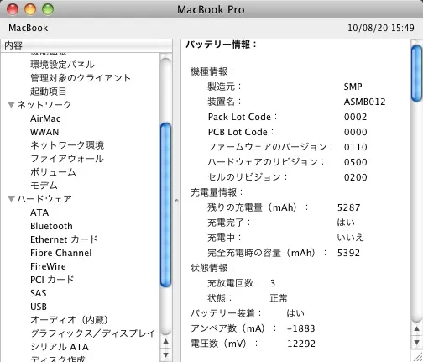This screenshot has height=362, width=423.
Task: Select グラフィックス/ディスプレイ item
Action: (93, 333)
